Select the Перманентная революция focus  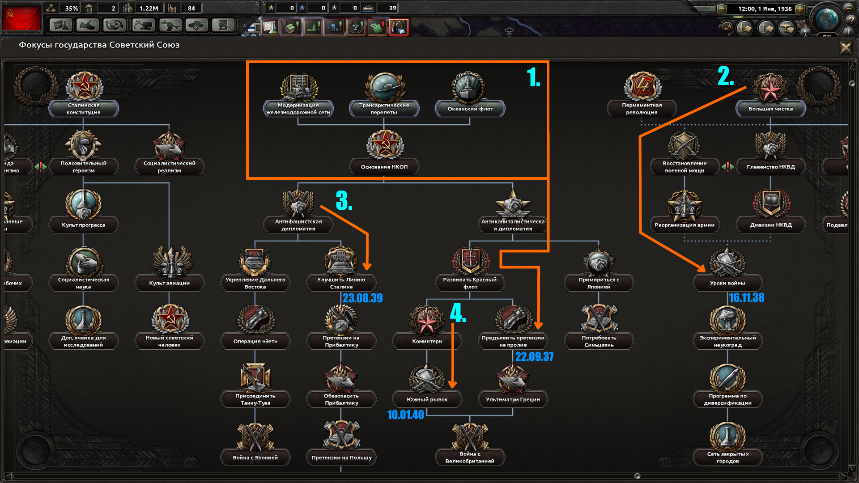[642, 94]
